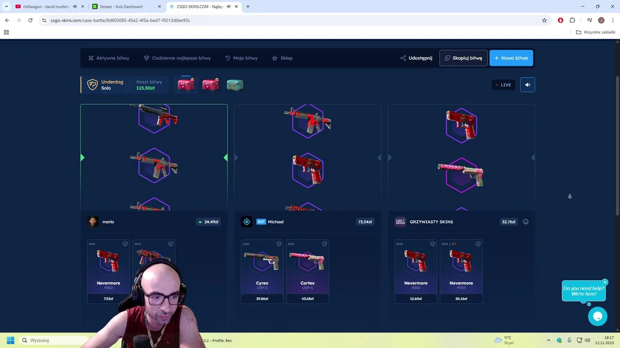This screenshot has width=620, height=348.
Task: Open a new browser tab
Action: (x=248, y=7)
